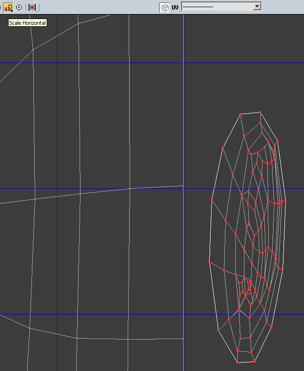The width and height of the screenshot is (304, 371).
Task: Open the texture map dropdown arrow
Action: click(x=257, y=7)
